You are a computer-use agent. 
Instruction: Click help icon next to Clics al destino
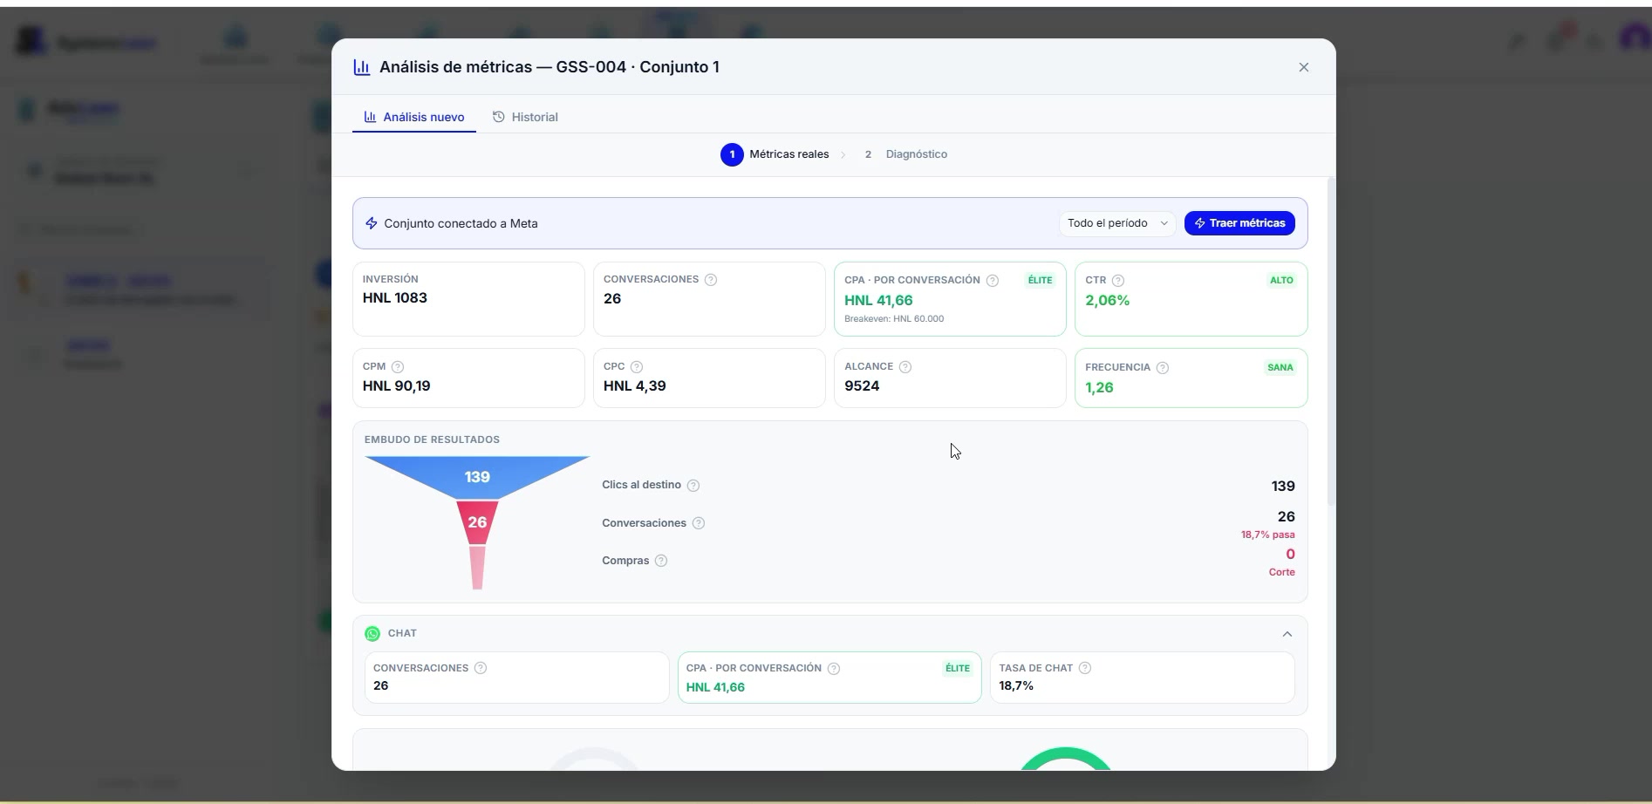pyautogui.click(x=693, y=486)
